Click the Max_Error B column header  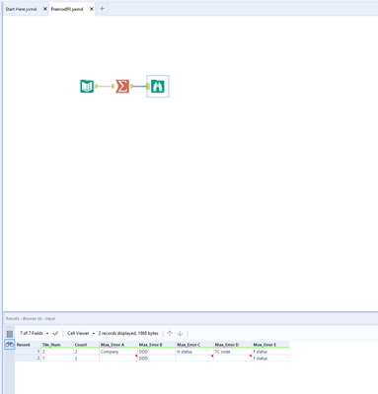click(x=157, y=345)
